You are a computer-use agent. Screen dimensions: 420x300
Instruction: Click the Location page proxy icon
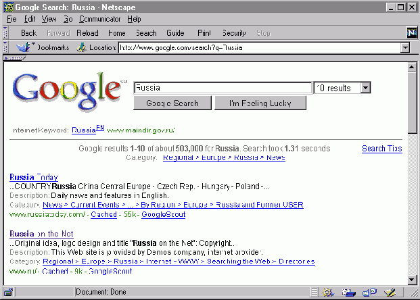tap(81, 47)
